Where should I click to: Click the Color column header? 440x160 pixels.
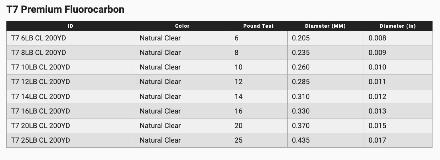182,26
